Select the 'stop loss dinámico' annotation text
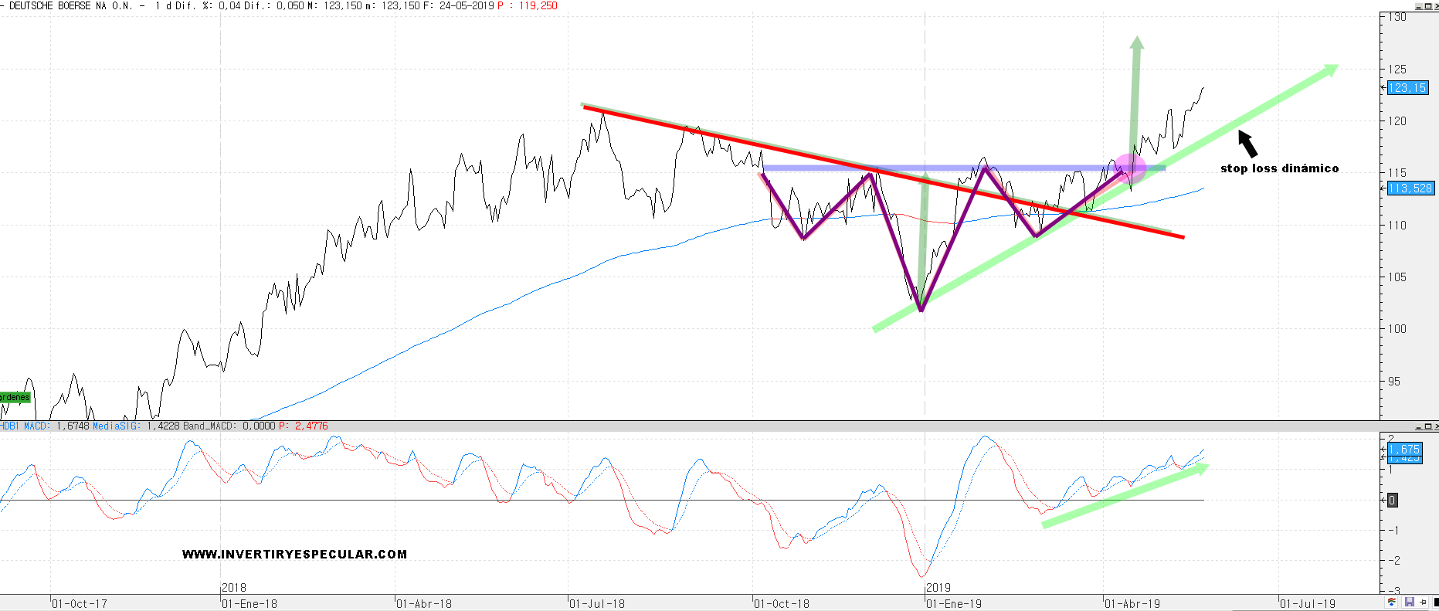Image resolution: width=1439 pixels, height=611 pixels. [x=1279, y=168]
